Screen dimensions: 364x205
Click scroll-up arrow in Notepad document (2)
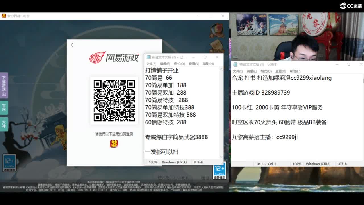coord(221,69)
